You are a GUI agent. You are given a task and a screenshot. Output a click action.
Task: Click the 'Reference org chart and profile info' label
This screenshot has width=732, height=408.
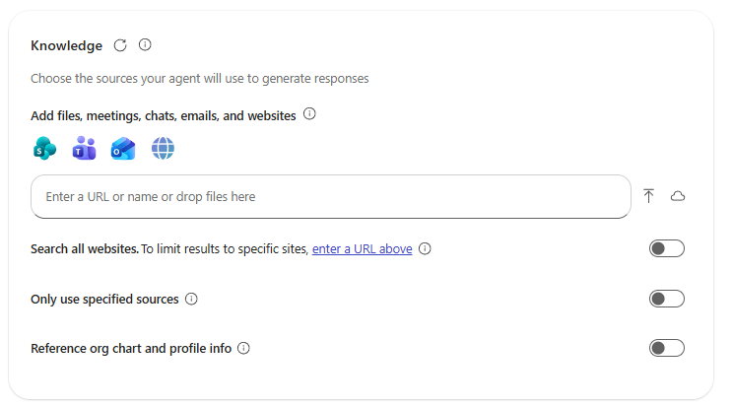click(131, 348)
